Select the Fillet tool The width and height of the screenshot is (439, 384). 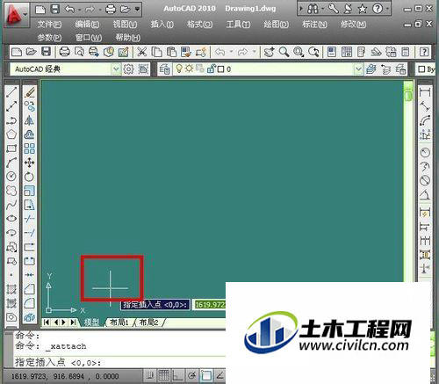(x=29, y=303)
